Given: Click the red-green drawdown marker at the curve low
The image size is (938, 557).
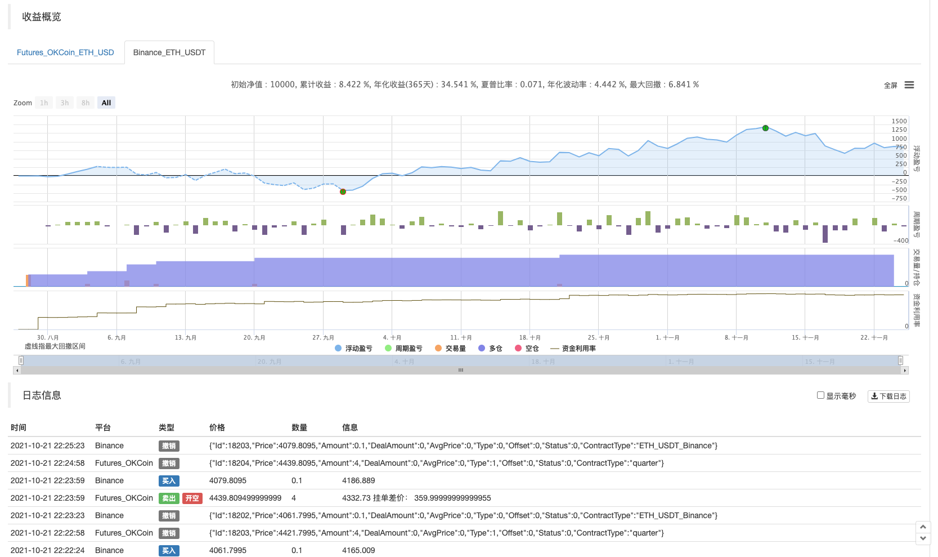Looking at the screenshot, I should 343,192.
